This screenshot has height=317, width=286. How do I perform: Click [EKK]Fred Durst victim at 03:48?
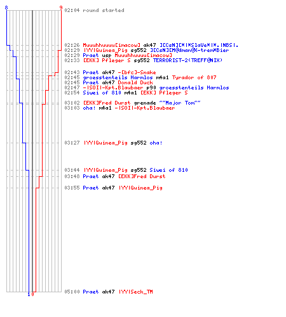point(142,176)
